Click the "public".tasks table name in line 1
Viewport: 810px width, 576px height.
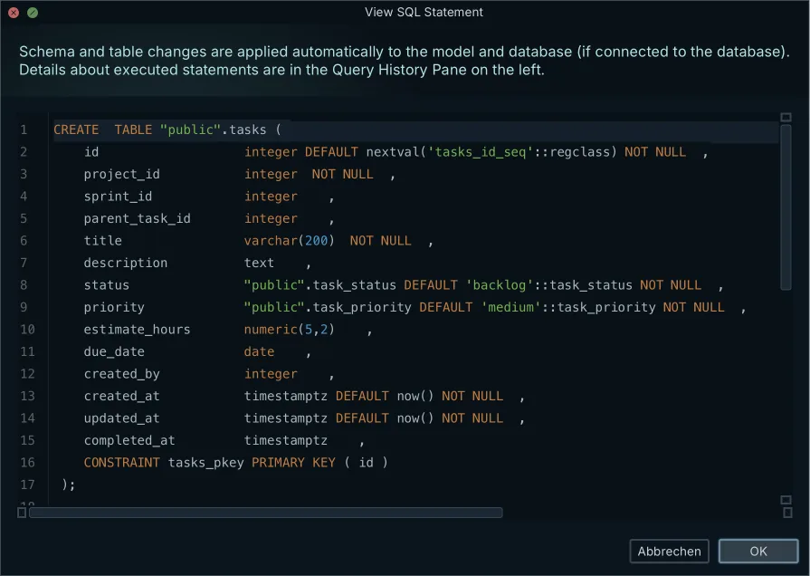click(x=213, y=130)
